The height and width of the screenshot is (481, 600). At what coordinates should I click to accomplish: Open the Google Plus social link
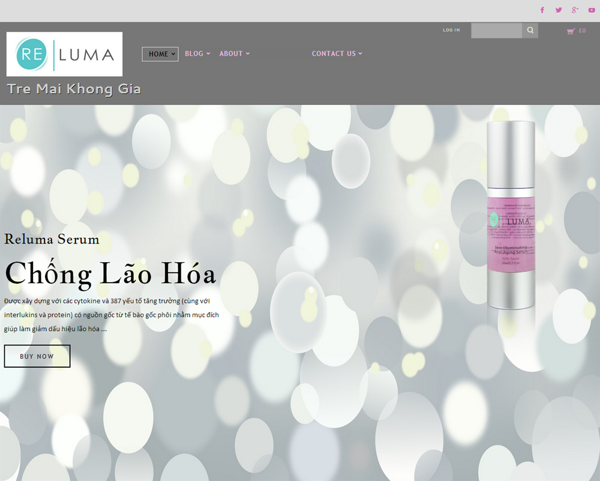coord(575,10)
